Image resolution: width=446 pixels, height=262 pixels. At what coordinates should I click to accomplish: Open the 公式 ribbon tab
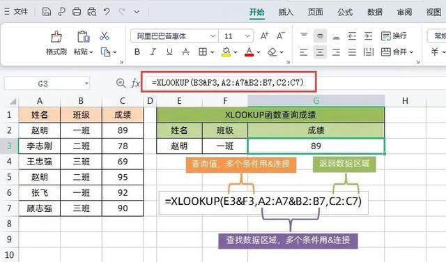pyautogui.click(x=345, y=13)
